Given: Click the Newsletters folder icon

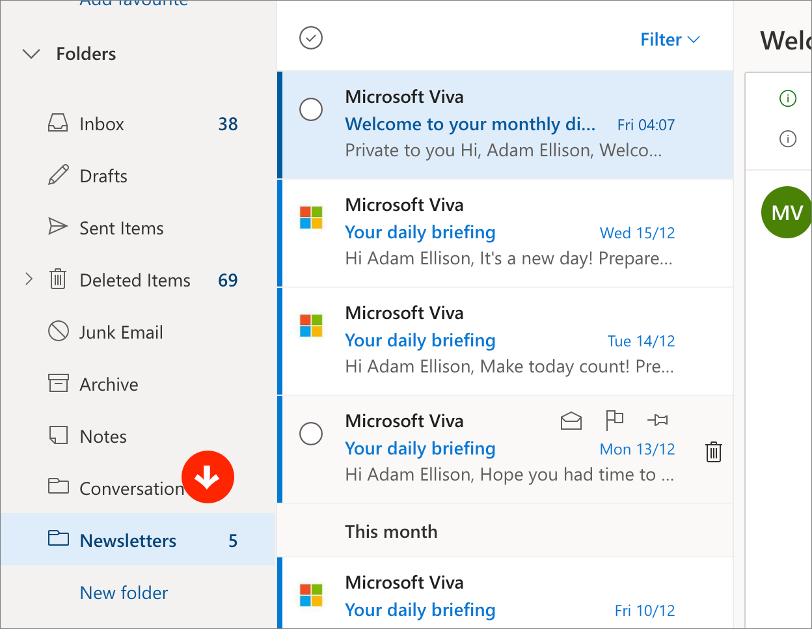Looking at the screenshot, I should point(59,538).
